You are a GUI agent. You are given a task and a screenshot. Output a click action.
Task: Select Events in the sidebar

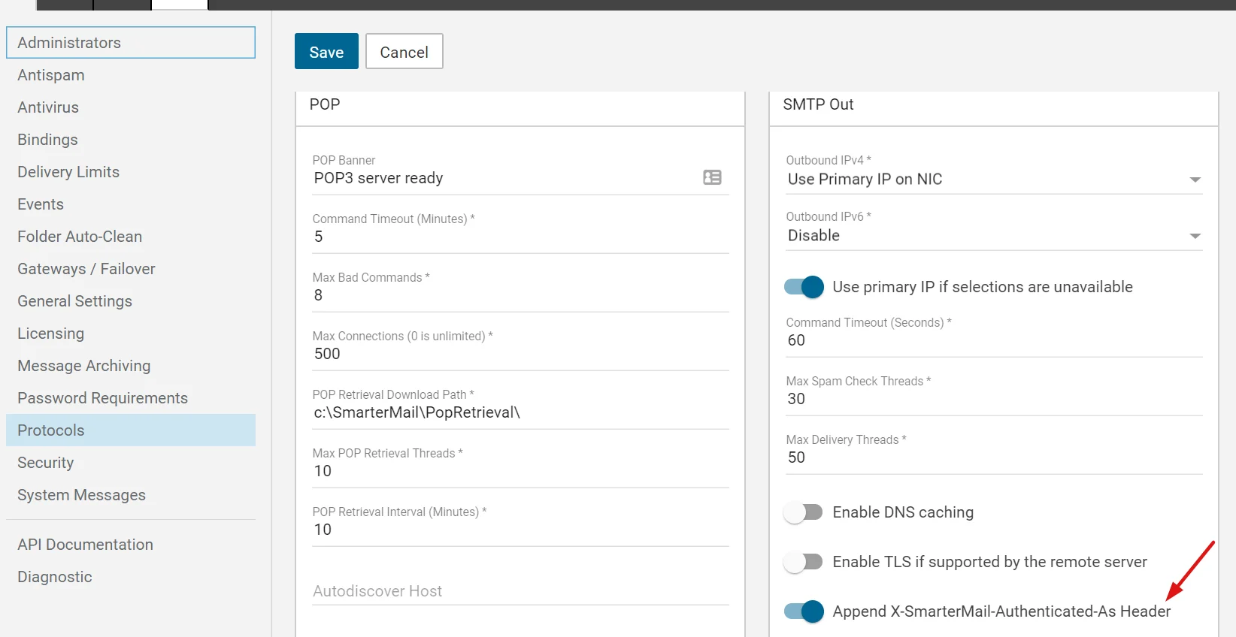(131, 204)
